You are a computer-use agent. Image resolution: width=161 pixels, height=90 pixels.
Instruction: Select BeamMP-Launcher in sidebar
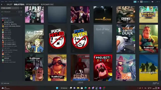click(x=9, y=22)
